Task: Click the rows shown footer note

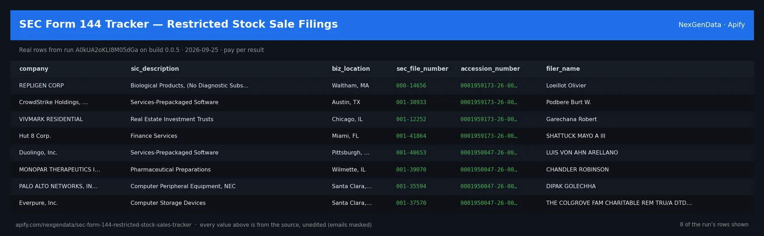Action: point(714,225)
